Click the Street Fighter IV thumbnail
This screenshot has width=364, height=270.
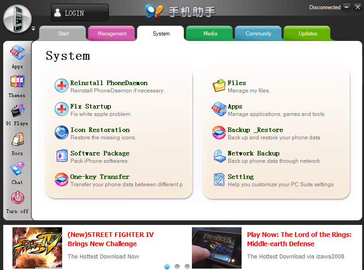[37, 248]
